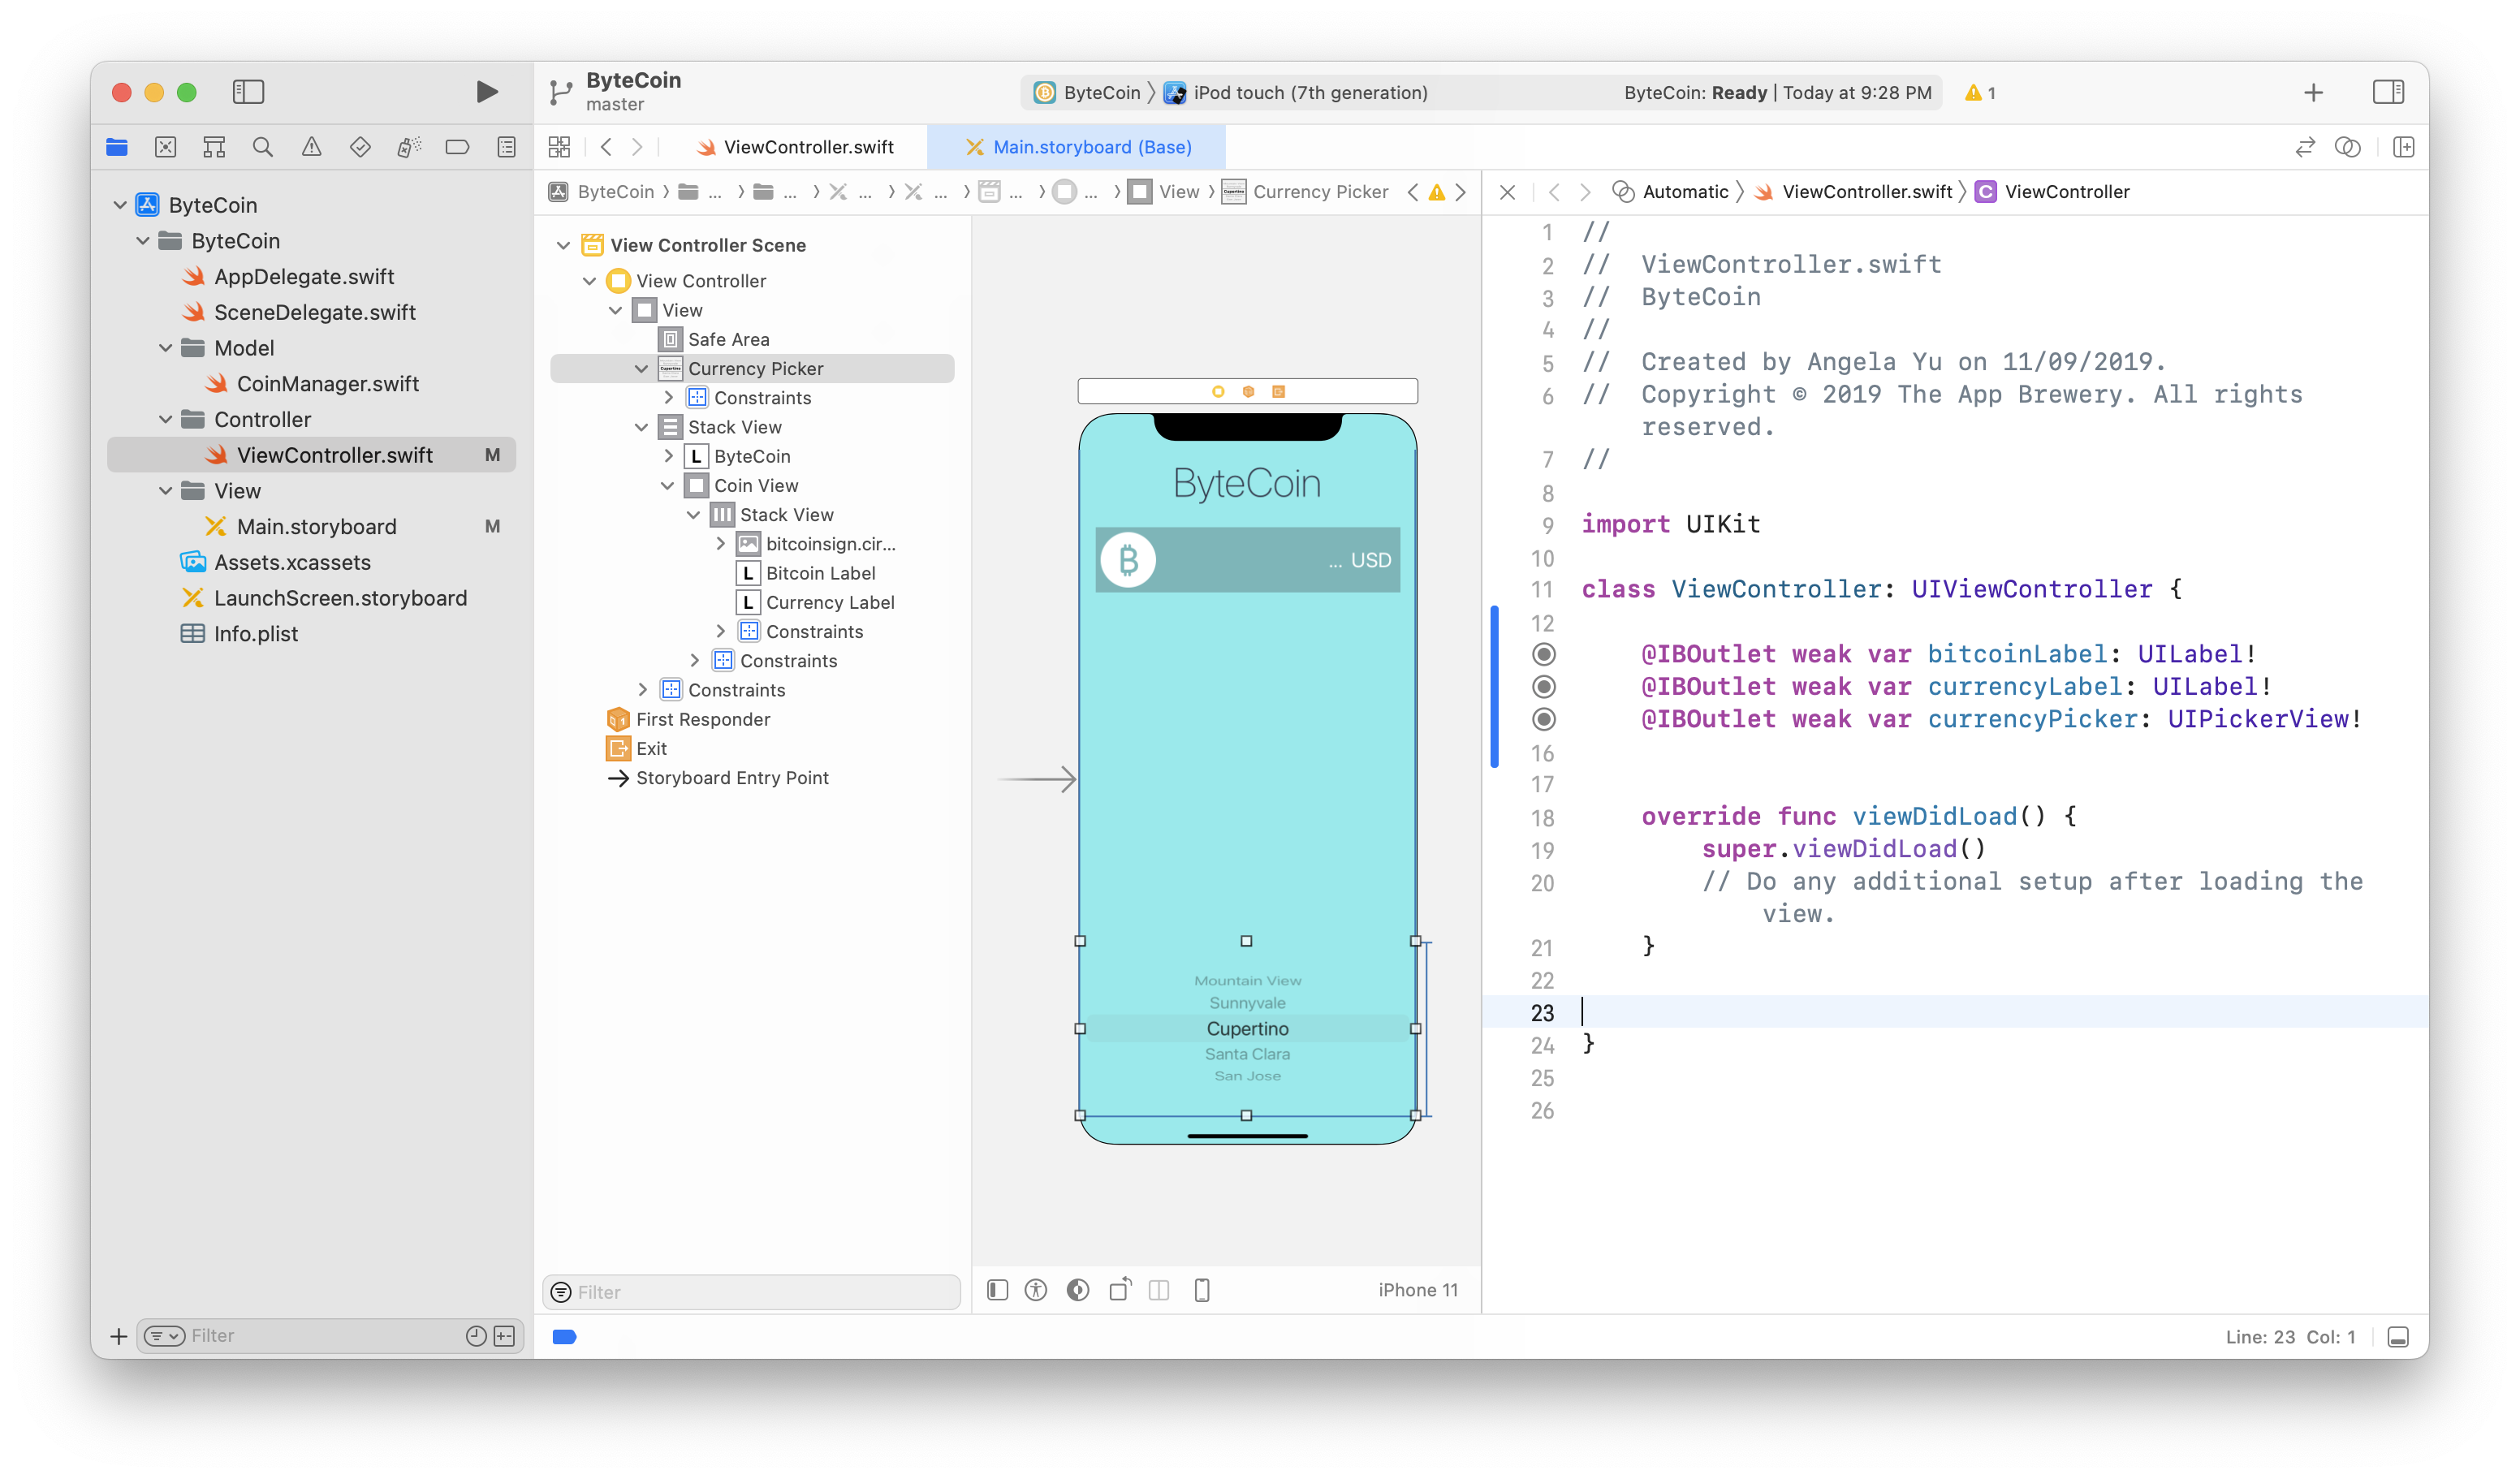Screen dimensions: 2520x1479
Task: Toggle the left navigator sidebar
Action: tap(248, 92)
